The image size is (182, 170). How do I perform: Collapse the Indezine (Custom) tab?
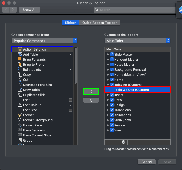pos(108,85)
